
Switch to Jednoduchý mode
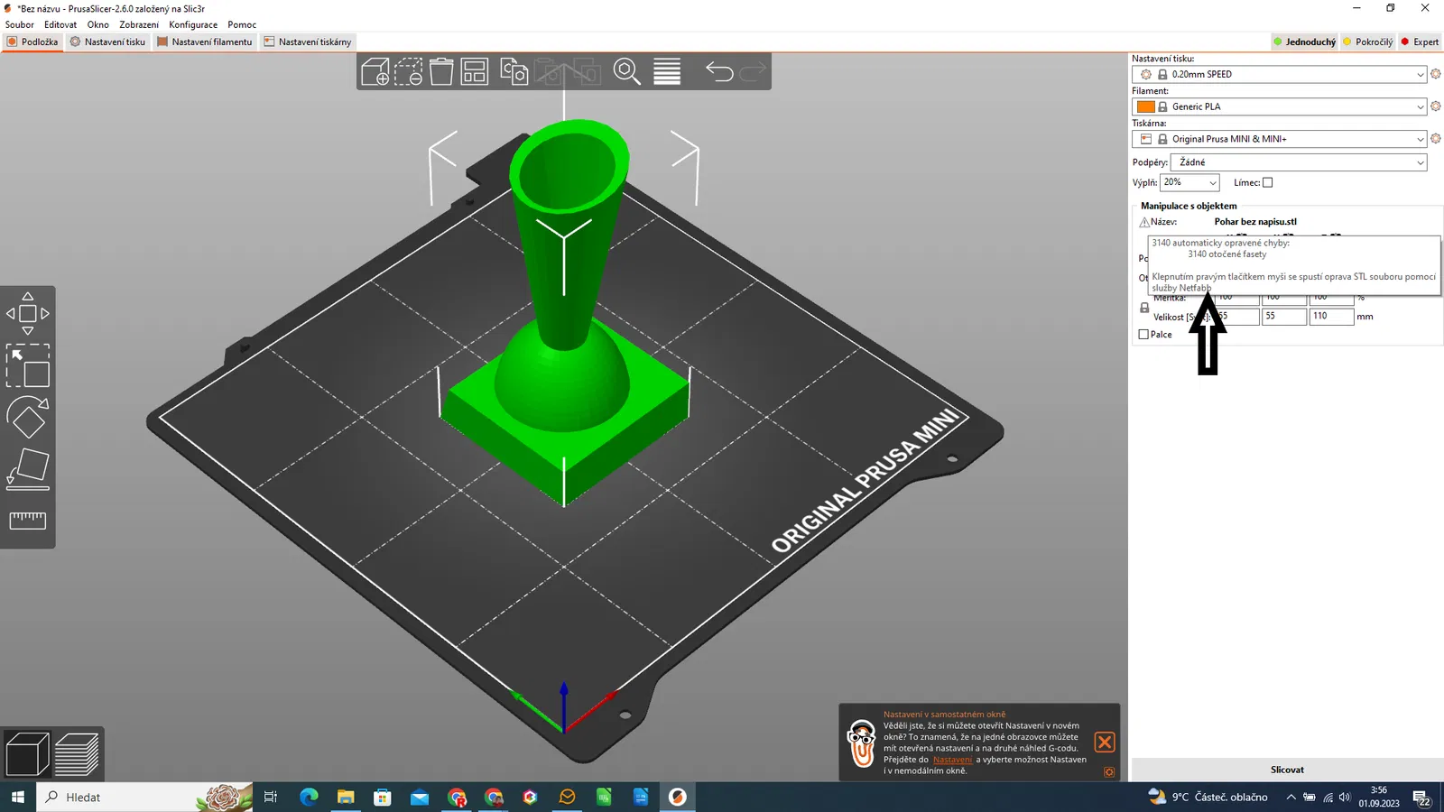coord(1304,42)
